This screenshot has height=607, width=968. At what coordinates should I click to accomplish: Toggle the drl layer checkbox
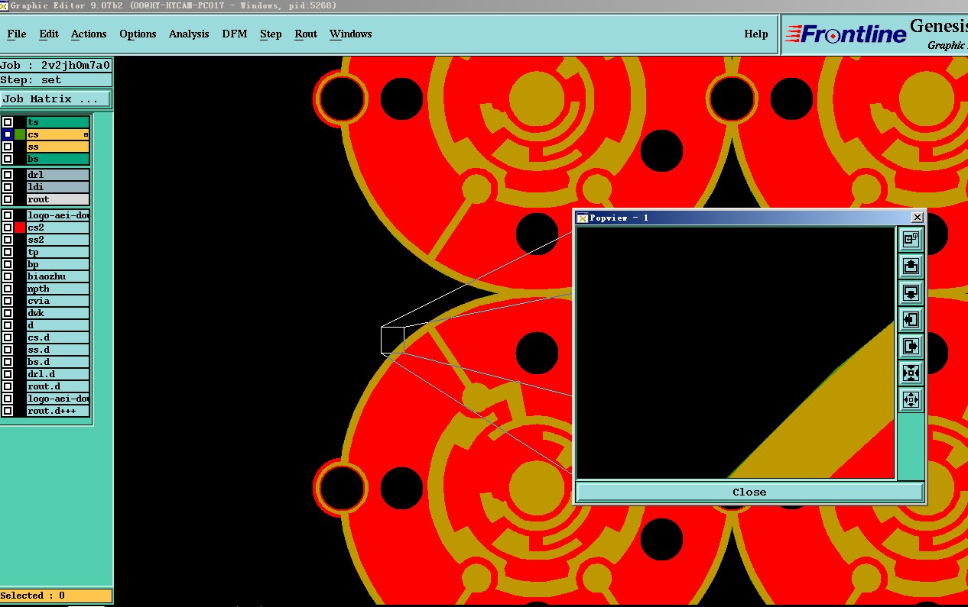[8, 175]
